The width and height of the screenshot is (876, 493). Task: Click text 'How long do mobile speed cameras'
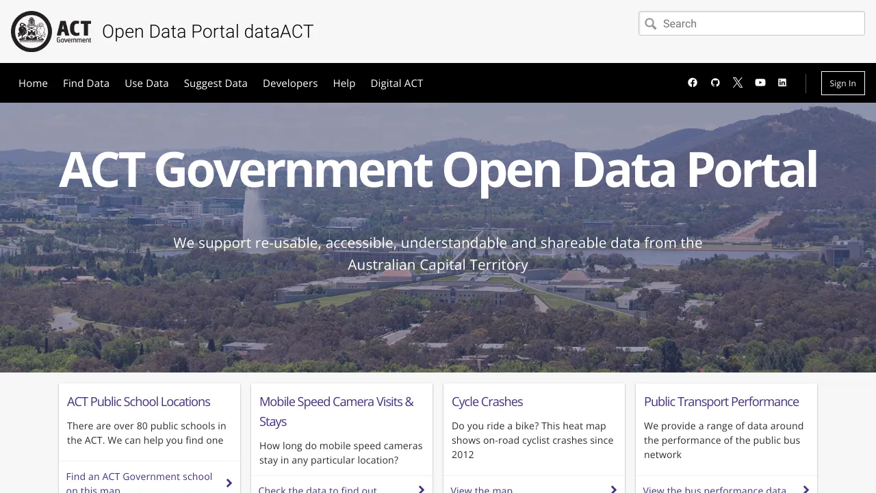click(341, 453)
